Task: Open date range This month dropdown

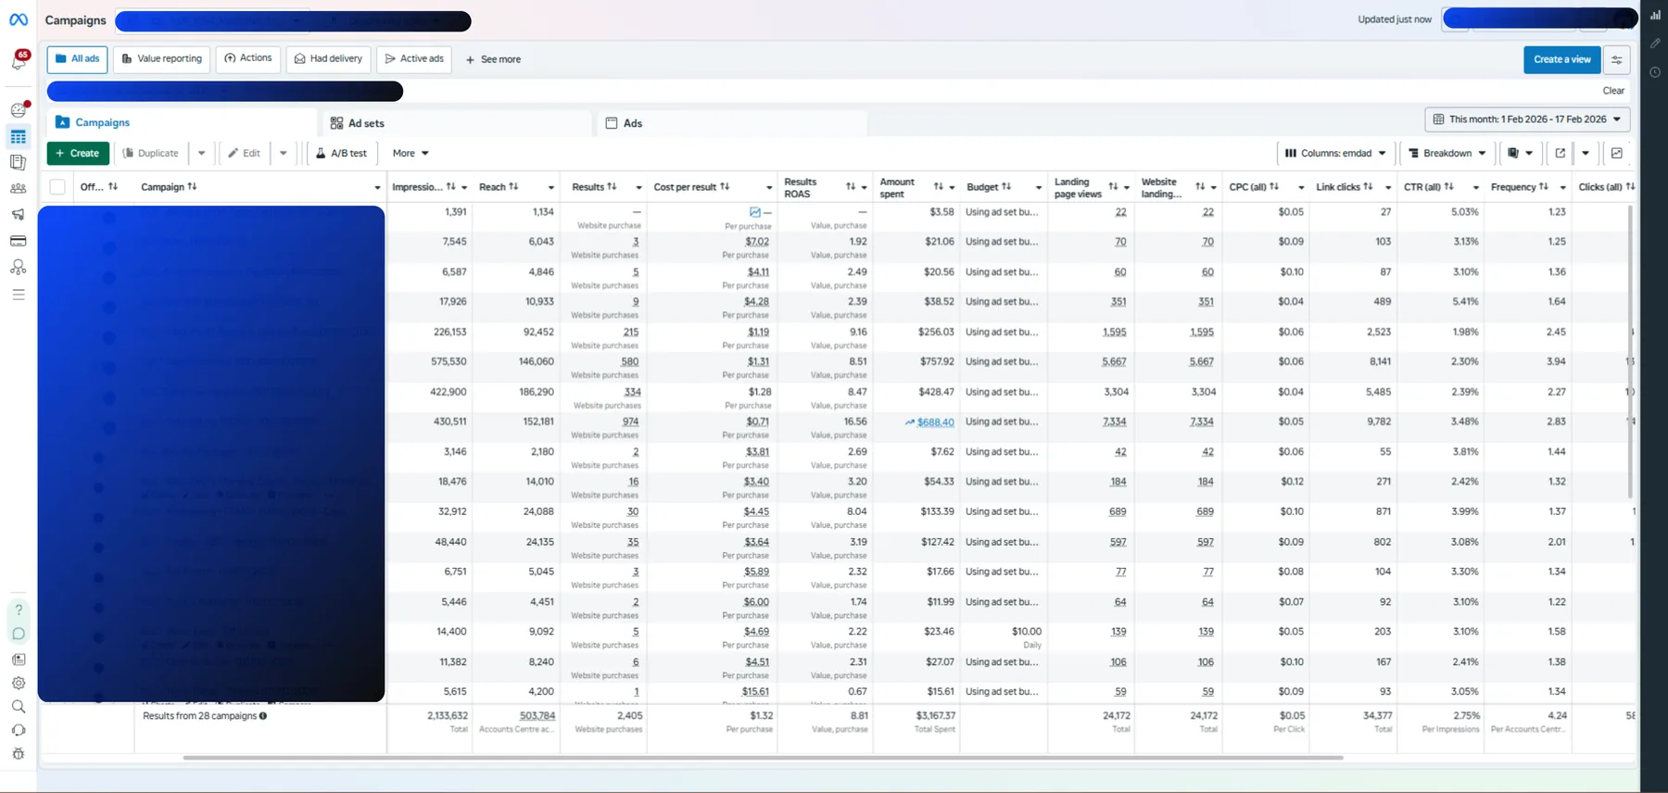Action: [x=1527, y=120]
